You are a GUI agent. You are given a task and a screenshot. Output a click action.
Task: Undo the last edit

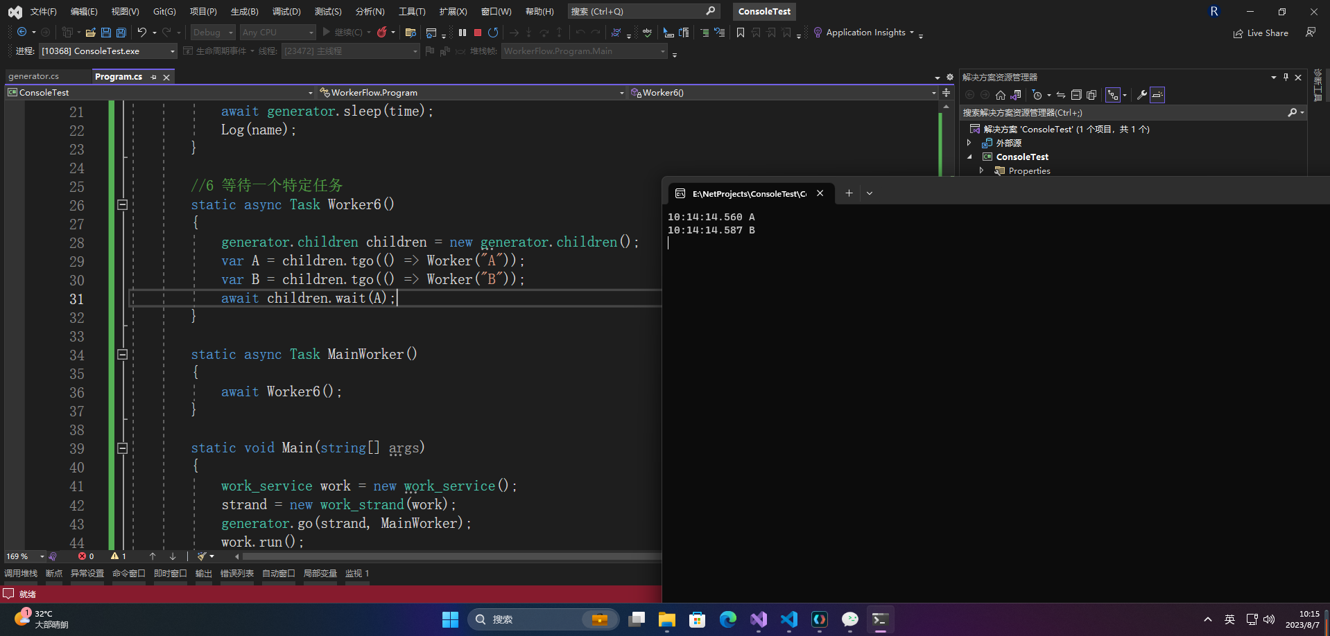[x=141, y=33]
